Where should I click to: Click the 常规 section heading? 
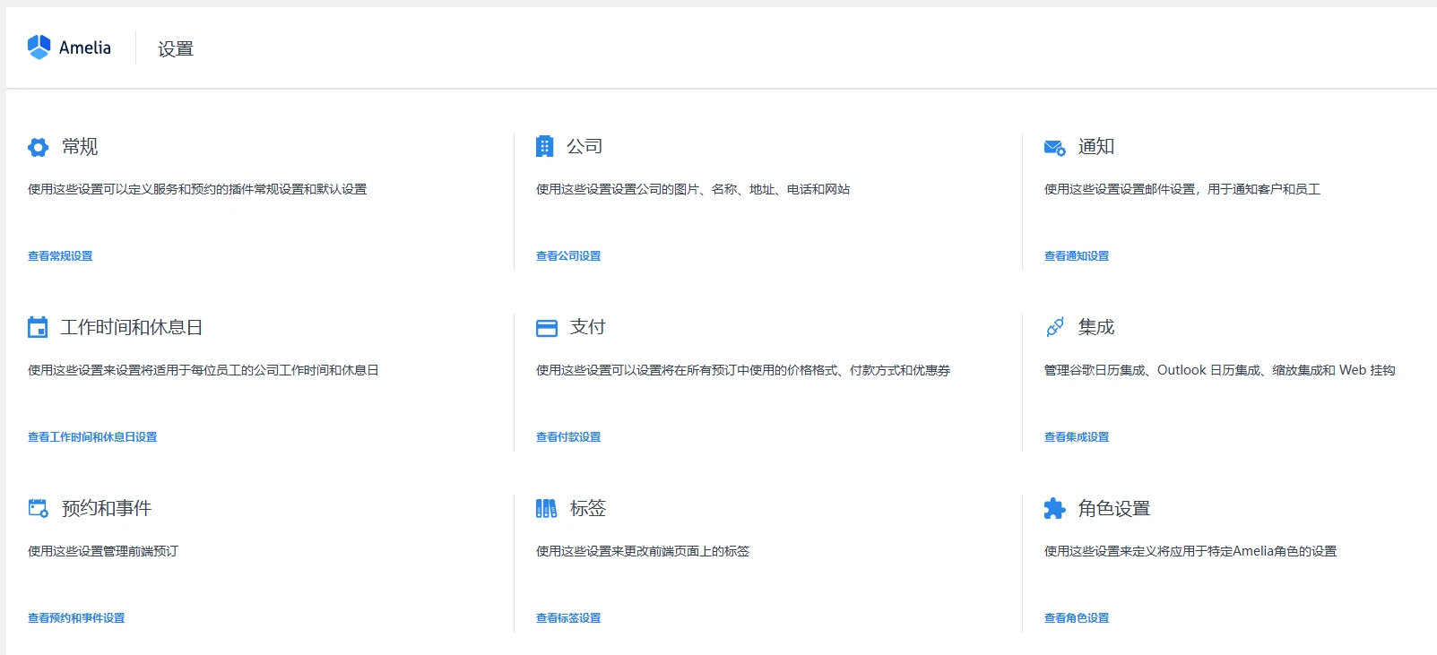80,147
